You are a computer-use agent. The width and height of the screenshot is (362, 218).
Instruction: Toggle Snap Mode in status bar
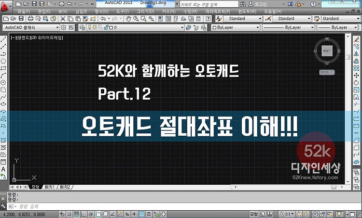click(69, 214)
